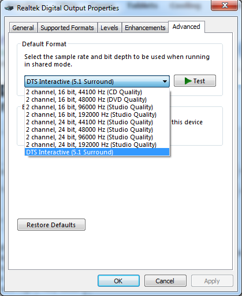
Task: Open the Enhancements tab
Action: pyautogui.click(x=145, y=28)
